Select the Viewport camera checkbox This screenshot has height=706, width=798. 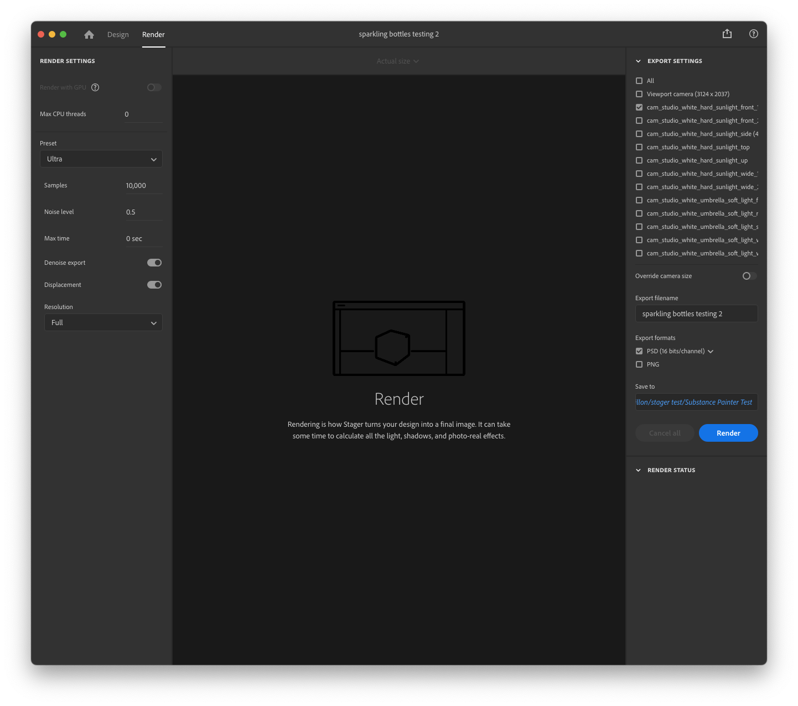click(639, 94)
